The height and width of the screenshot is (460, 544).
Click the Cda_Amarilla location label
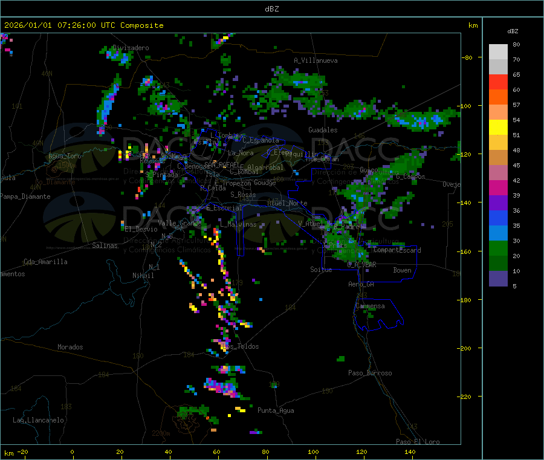point(45,262)
